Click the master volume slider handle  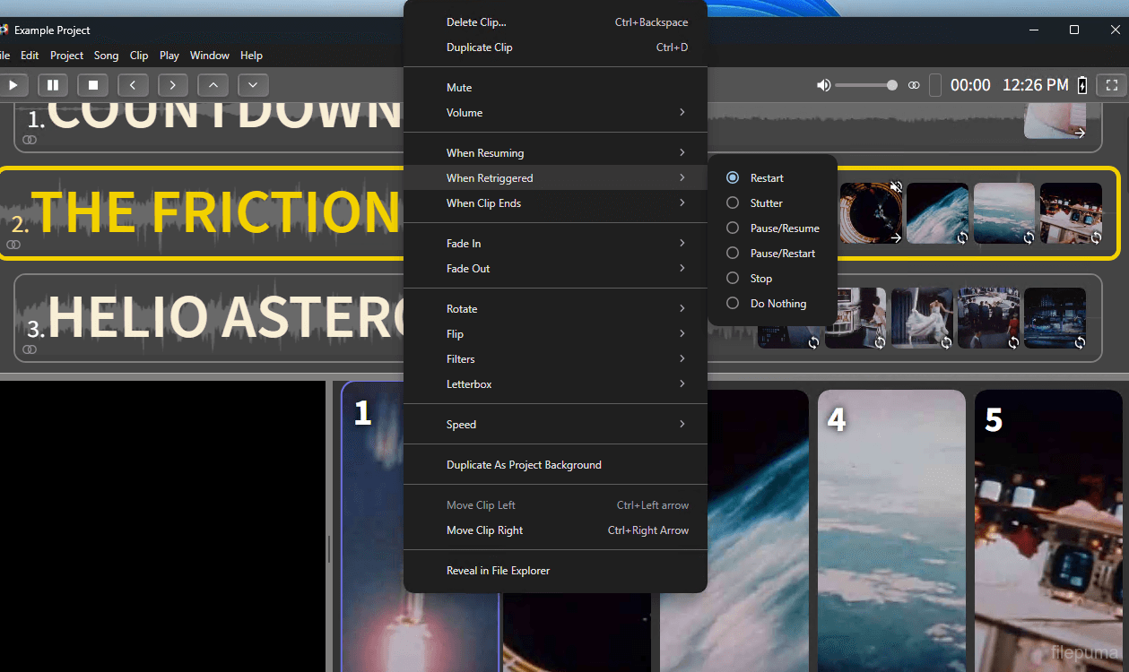coord(891,85)
